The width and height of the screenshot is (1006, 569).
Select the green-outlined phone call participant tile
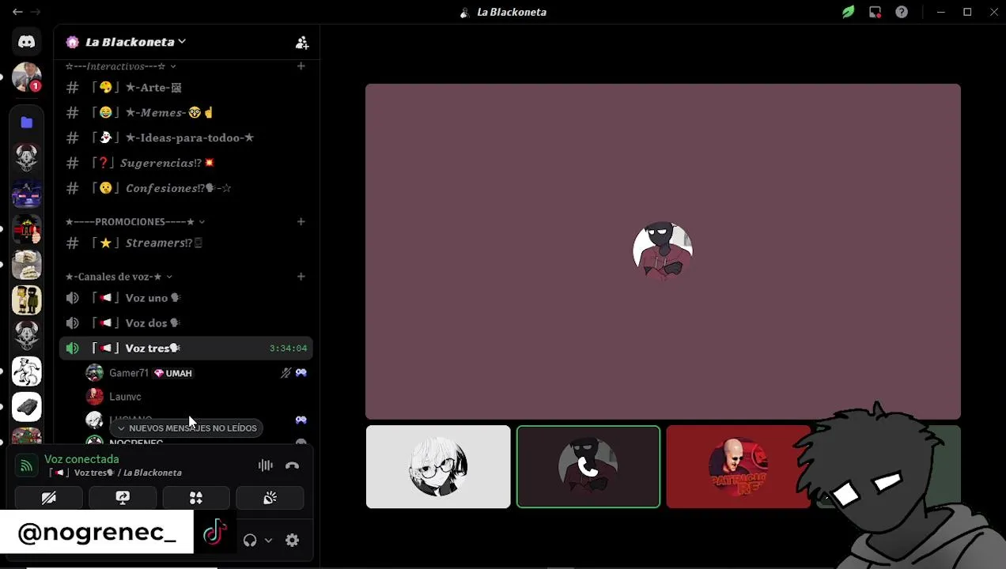tap(588, 467)
